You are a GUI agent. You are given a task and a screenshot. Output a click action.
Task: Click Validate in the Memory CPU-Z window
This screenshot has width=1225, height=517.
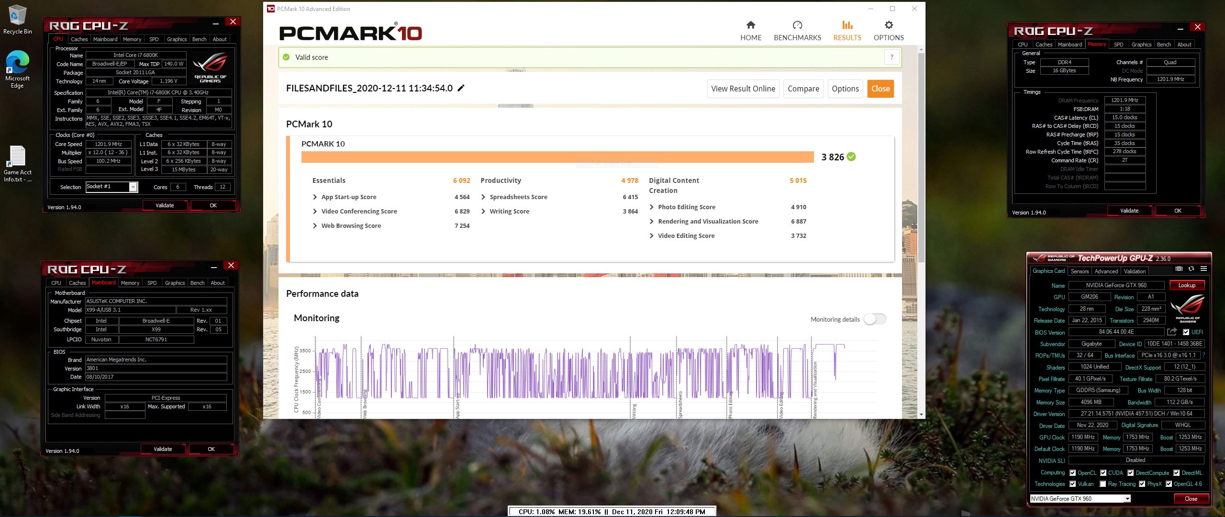pyautogui.click(x=1129, y=211)
